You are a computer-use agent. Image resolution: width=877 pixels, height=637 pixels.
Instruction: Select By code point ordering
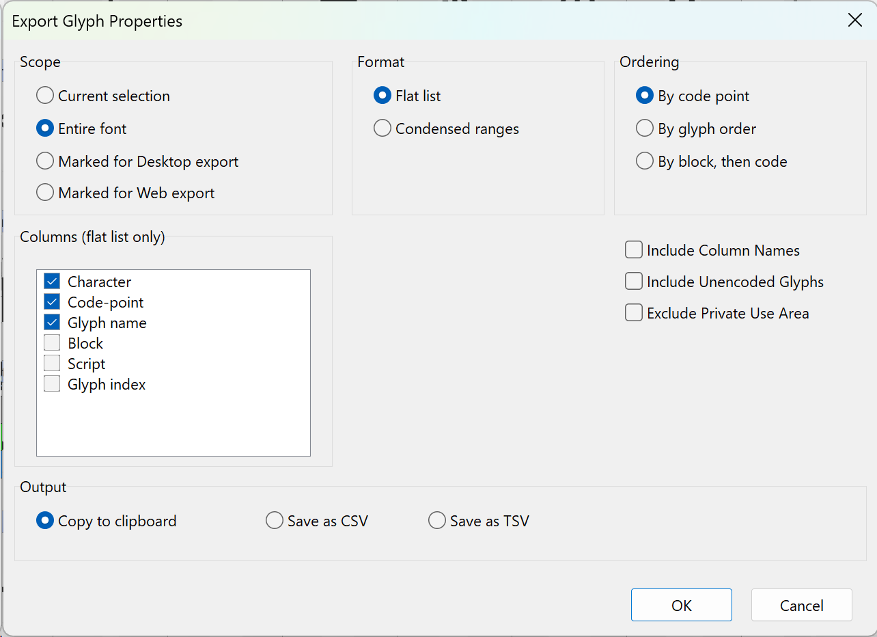[645, 96]
